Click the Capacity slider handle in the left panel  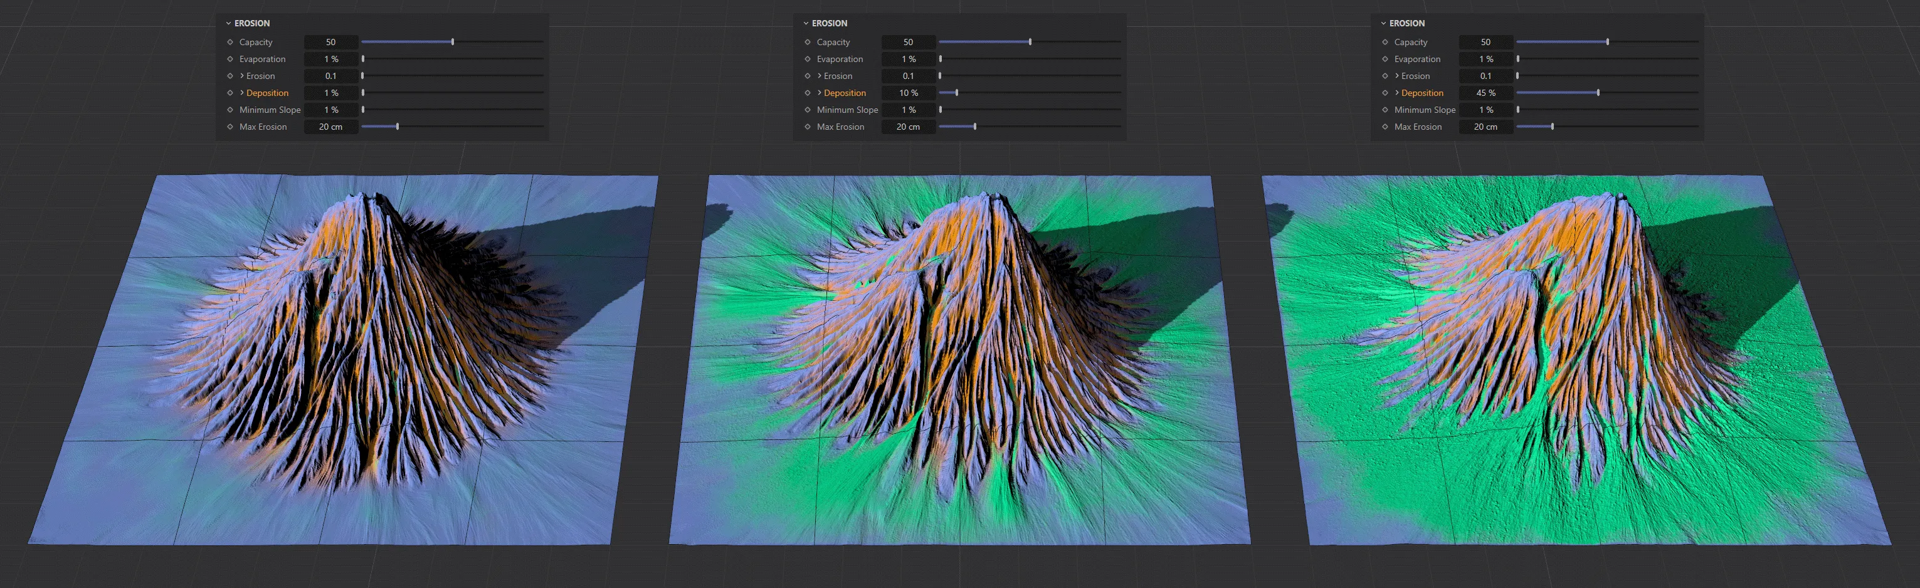[453, 42]
